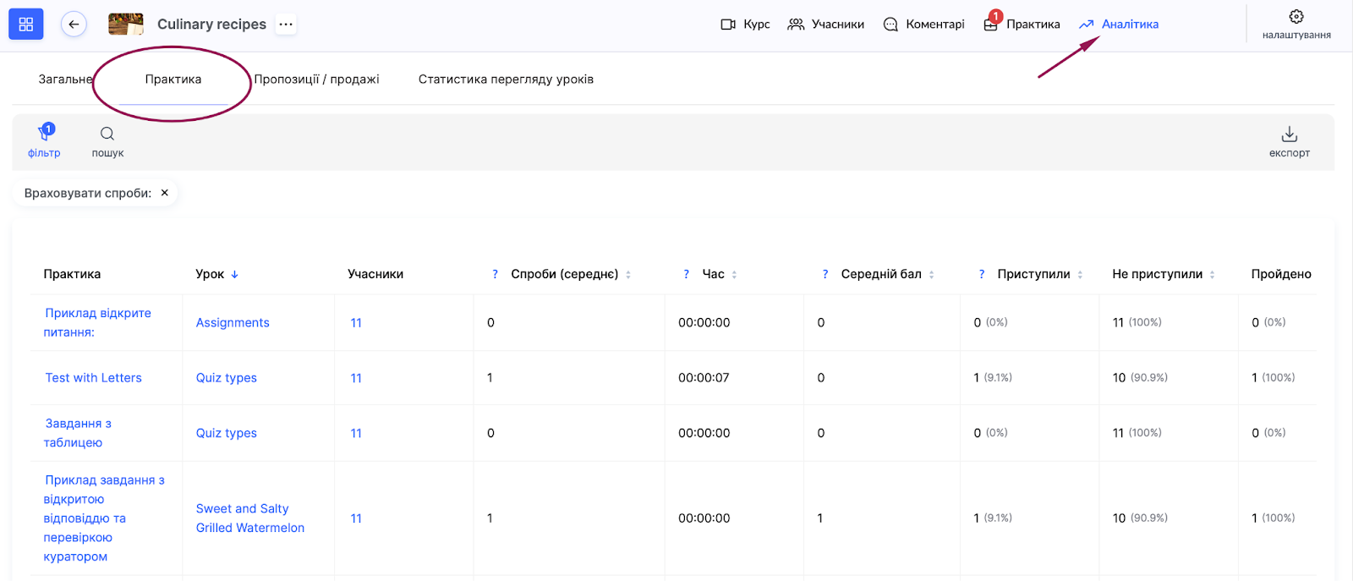Remove the Враховувати спроби filter chip
The image size is (1353, 581).
point(165,193)
